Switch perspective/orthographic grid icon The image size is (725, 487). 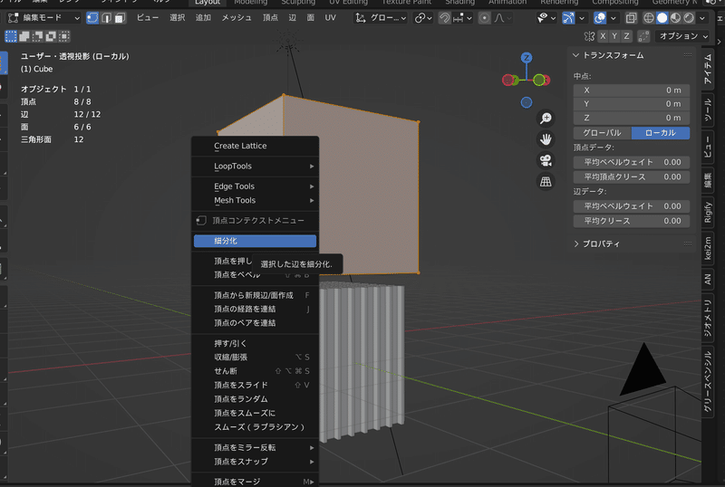tap(546, 182)
